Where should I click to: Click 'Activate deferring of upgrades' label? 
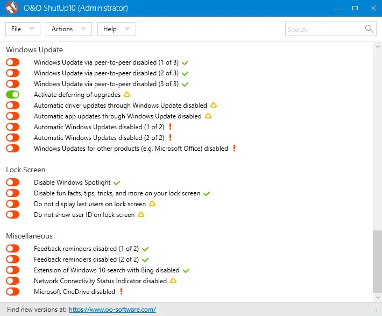pos(77,95)
